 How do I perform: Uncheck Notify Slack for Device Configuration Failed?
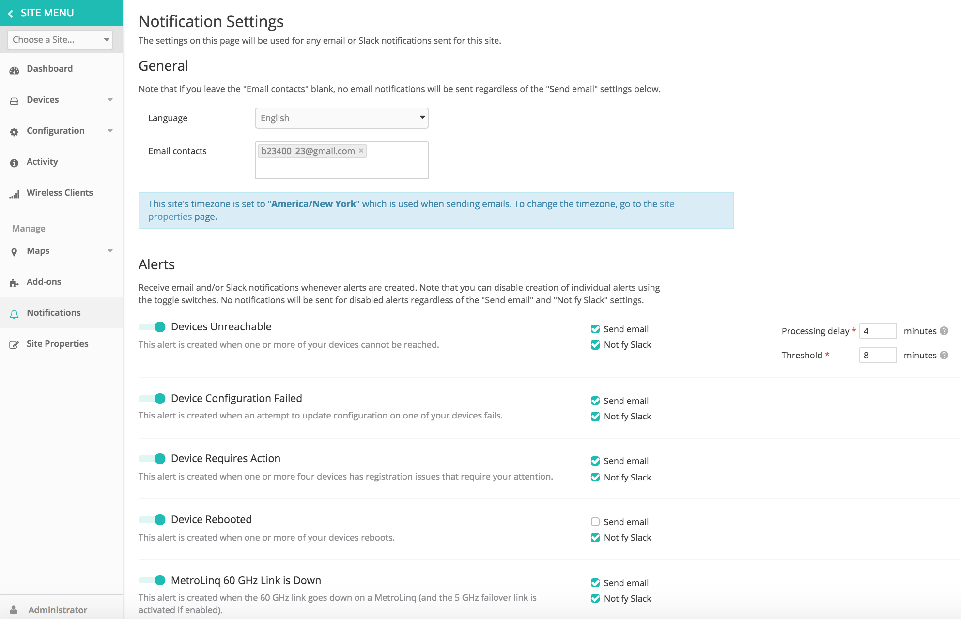pos(595,417)
